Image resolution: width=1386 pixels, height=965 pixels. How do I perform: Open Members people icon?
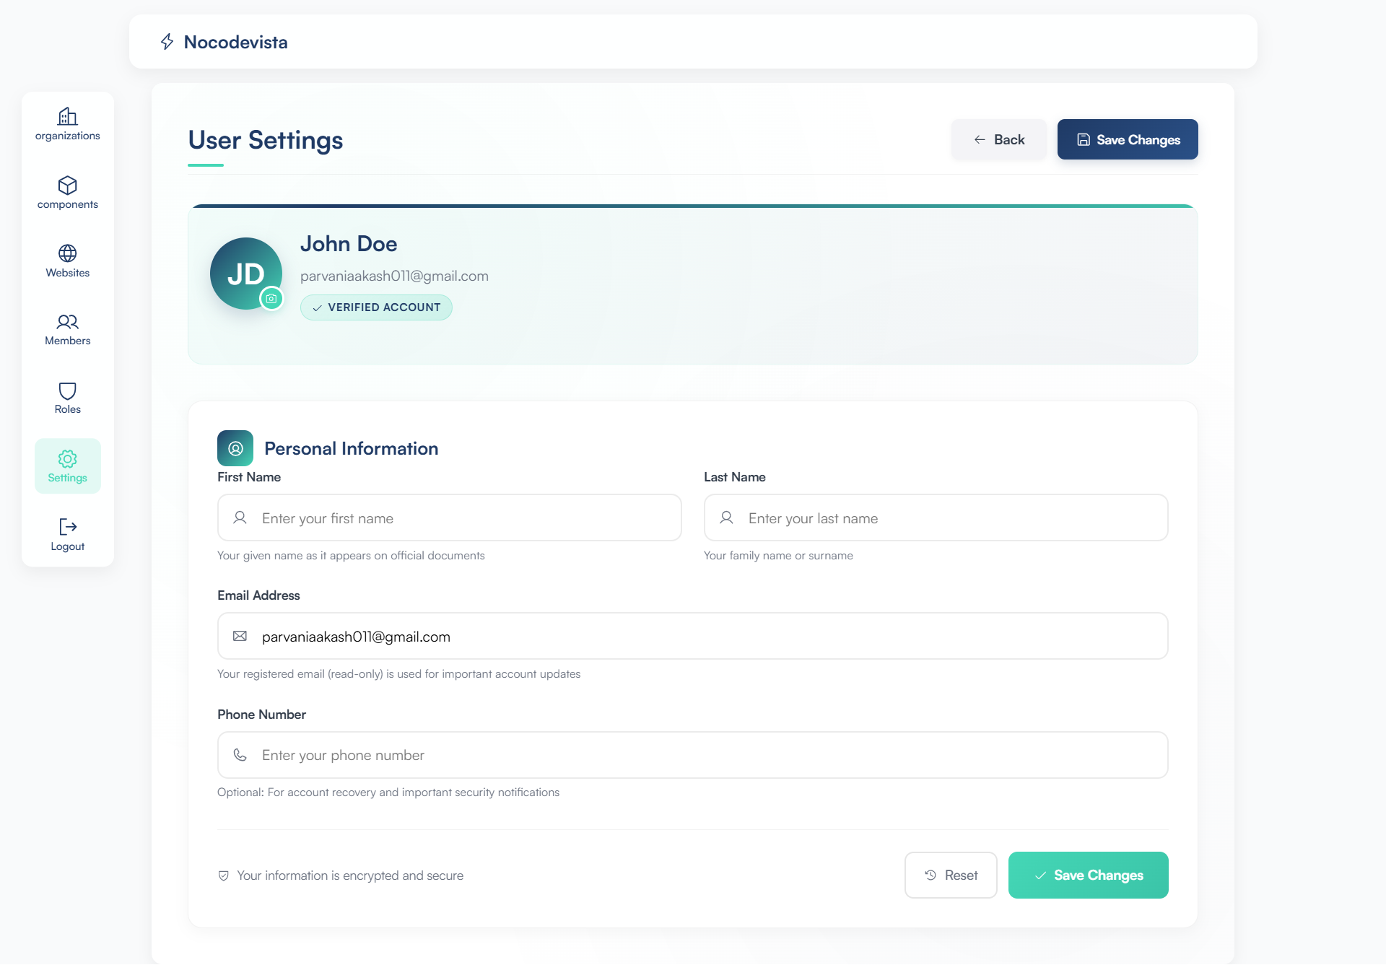pos(67,322)
